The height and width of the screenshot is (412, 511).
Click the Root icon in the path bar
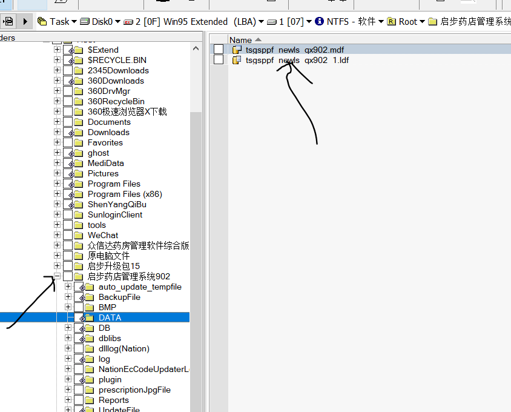pyautogui.click(x=392, y=21)
